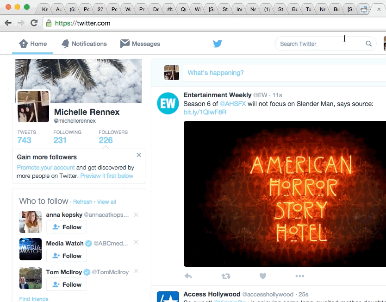386x302 pixels.
Task: Retweet the Entertainment Weekly tweet
Action: [225, 276]
